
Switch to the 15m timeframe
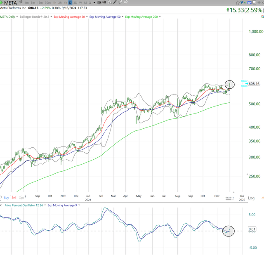(x=40, y=2)
